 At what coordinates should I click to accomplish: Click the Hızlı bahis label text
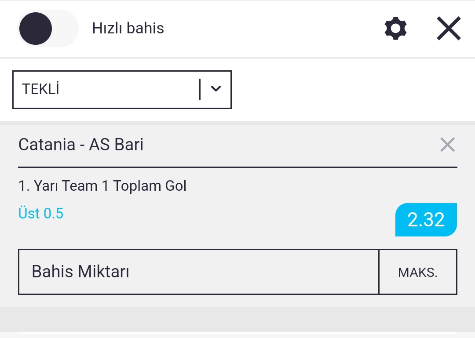coord(128,28)
